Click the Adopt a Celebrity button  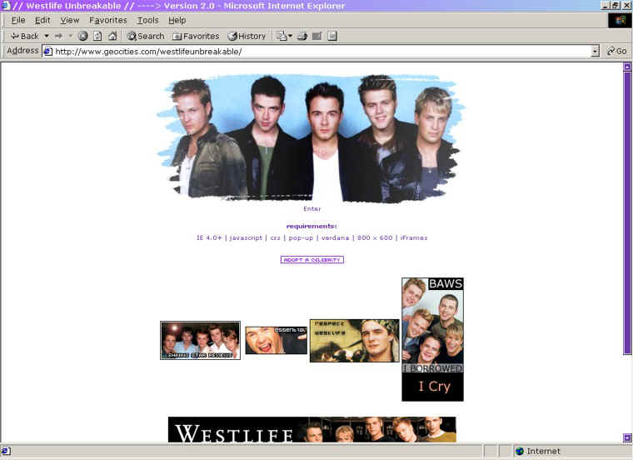[x=312, y=260]
